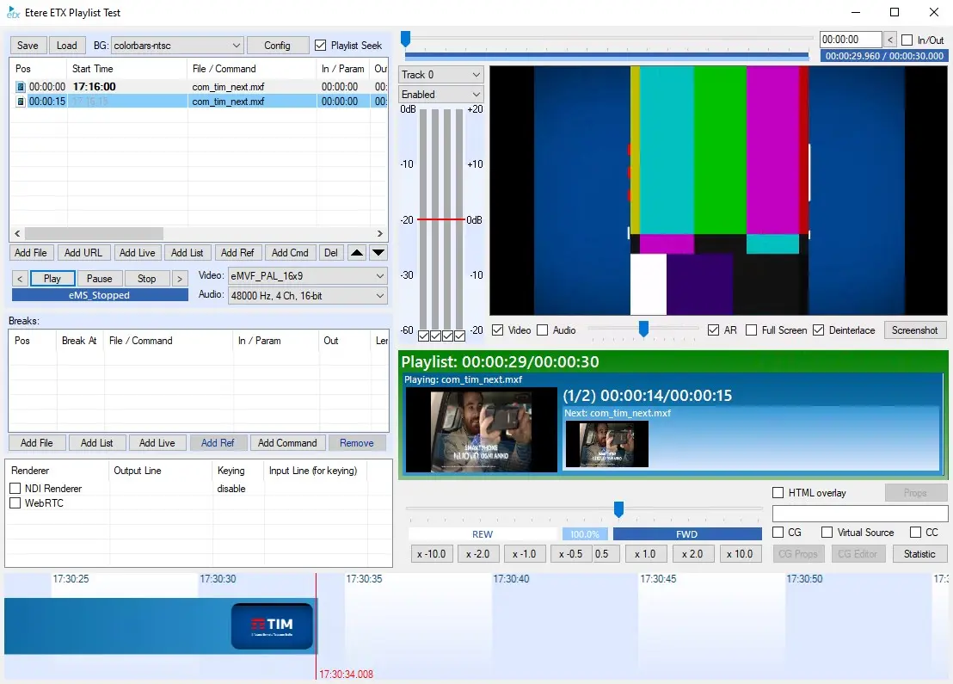Click the Add File playlist button

point(32,253)
